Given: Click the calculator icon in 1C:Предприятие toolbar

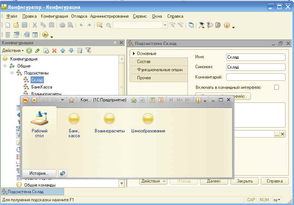Looking at the screenshot, I should click(x=152, y=100).
